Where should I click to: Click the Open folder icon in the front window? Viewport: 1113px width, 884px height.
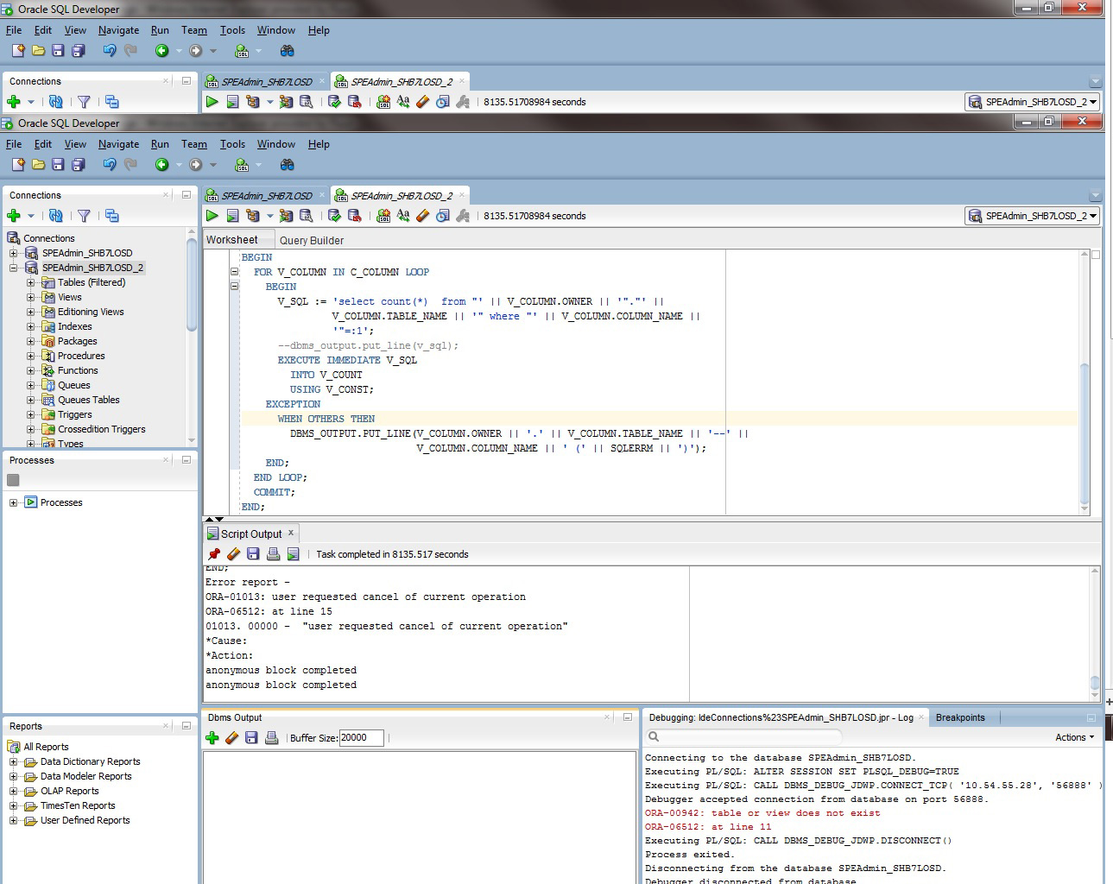click(x=38, y=165)
